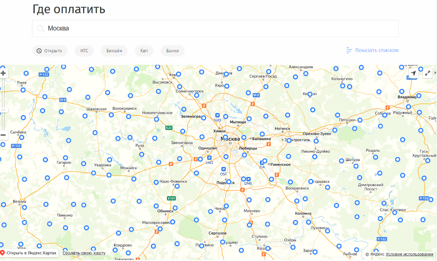Image resolution: width=437 pixels, height=261 pixels.
Task: Toggle the Билайн filter chip
Action: pos(114,51)
